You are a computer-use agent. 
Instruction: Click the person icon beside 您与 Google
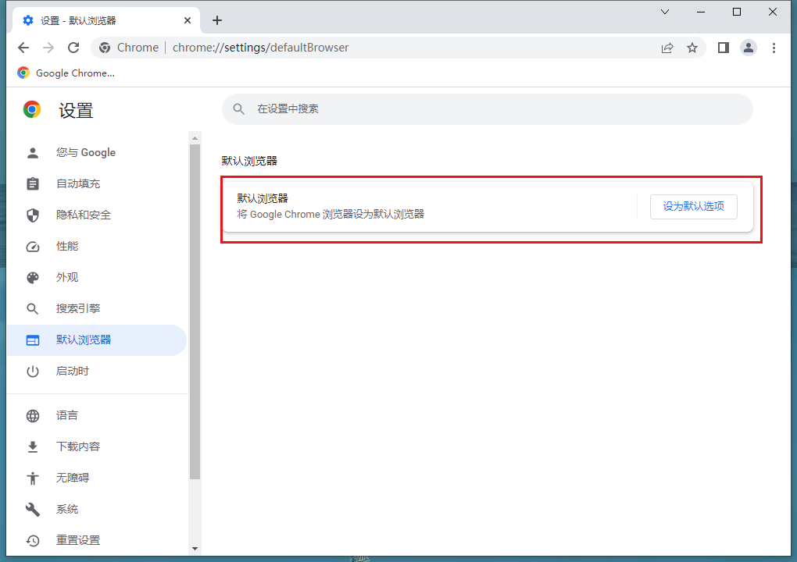33,153
